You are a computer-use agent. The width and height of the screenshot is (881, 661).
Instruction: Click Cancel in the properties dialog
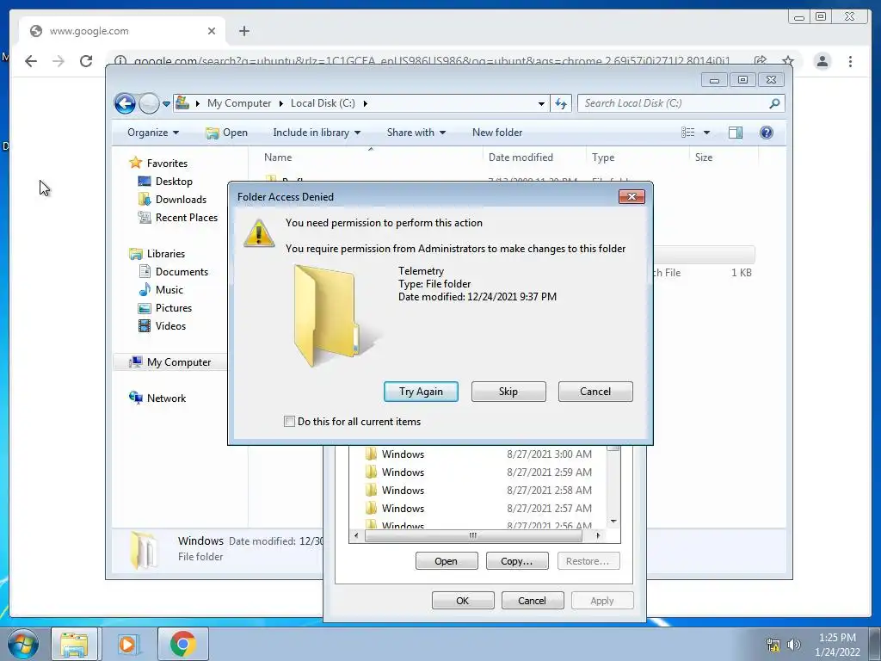[532, 600]
